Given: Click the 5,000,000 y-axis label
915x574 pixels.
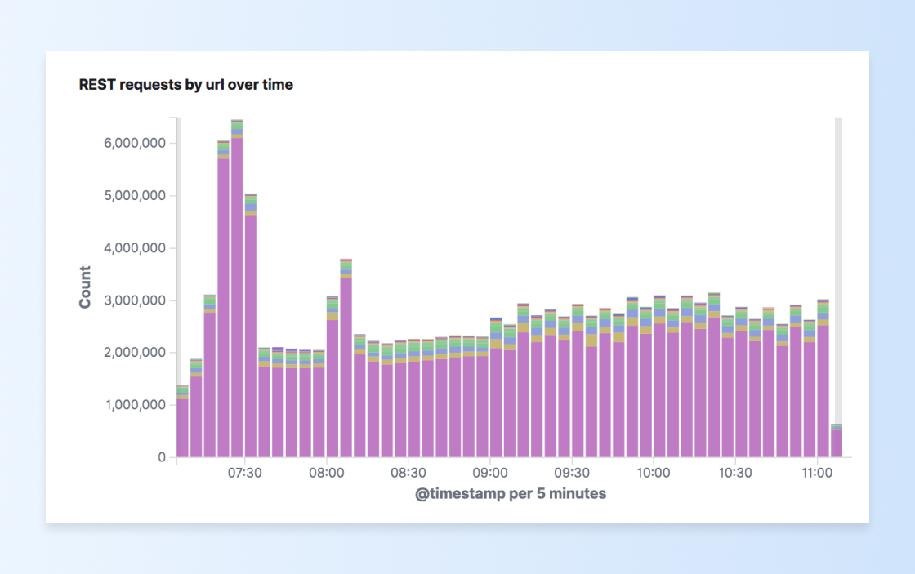Looking at the screenshot, I should coord(135,195).
